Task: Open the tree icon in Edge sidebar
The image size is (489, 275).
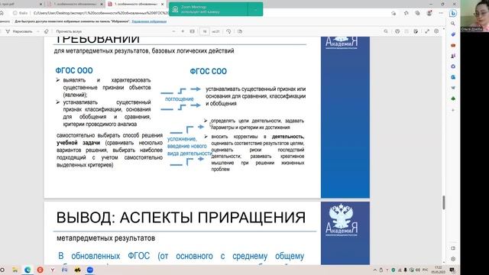Action: point(453,99)
